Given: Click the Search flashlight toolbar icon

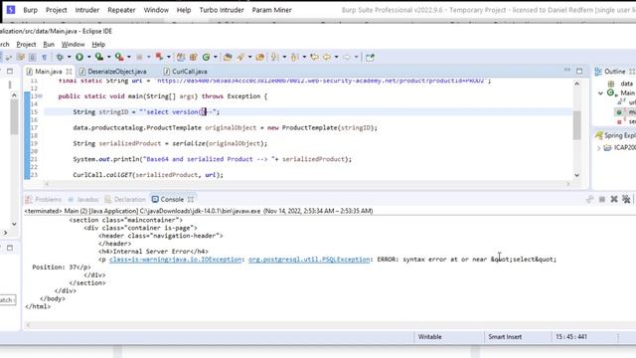Looking at the screenshot, I should click(x=240, y=58).
